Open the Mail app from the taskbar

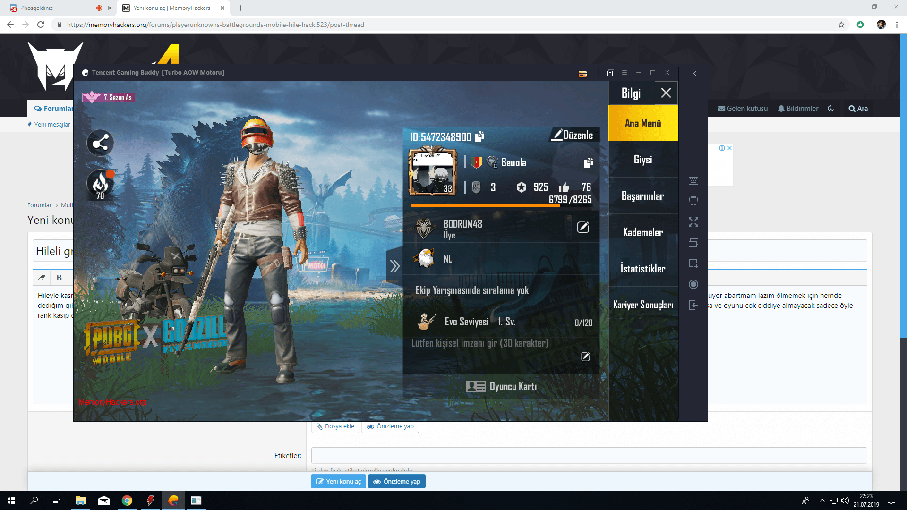[104, 501]
